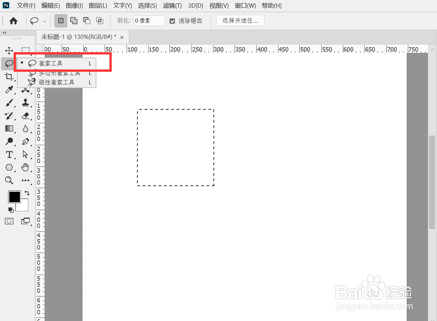
Task: Choose New Selection mode
Action: tap(61, 21)
